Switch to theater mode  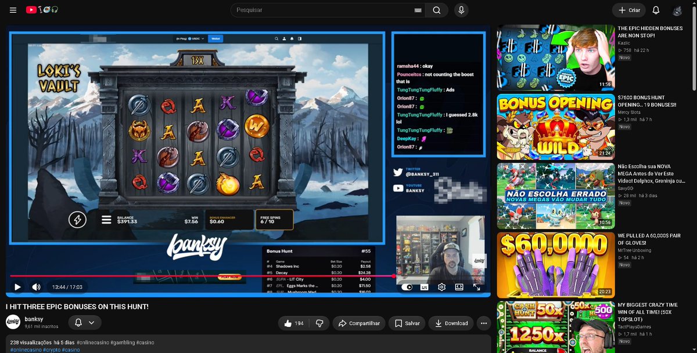pyautogui.click(x=459, y=287)
